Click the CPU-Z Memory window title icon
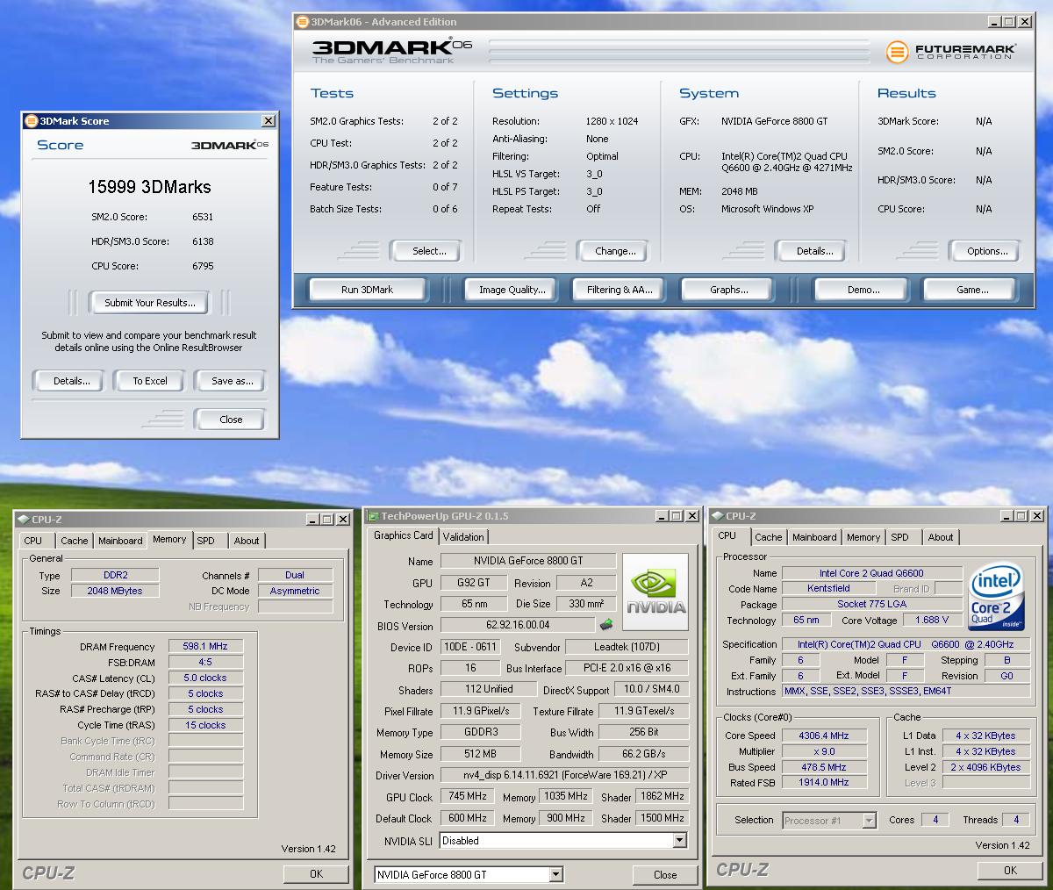 pyautogui.click(x=23, y=520)
